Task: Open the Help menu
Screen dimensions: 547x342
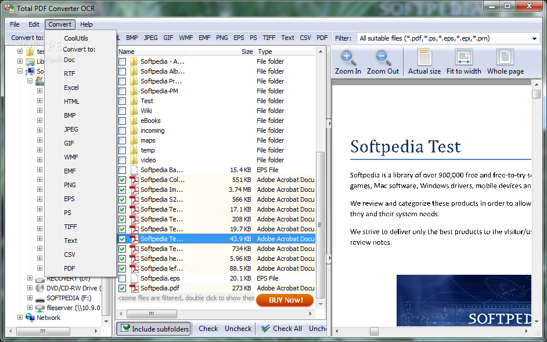Action: [x=86, y=24]
